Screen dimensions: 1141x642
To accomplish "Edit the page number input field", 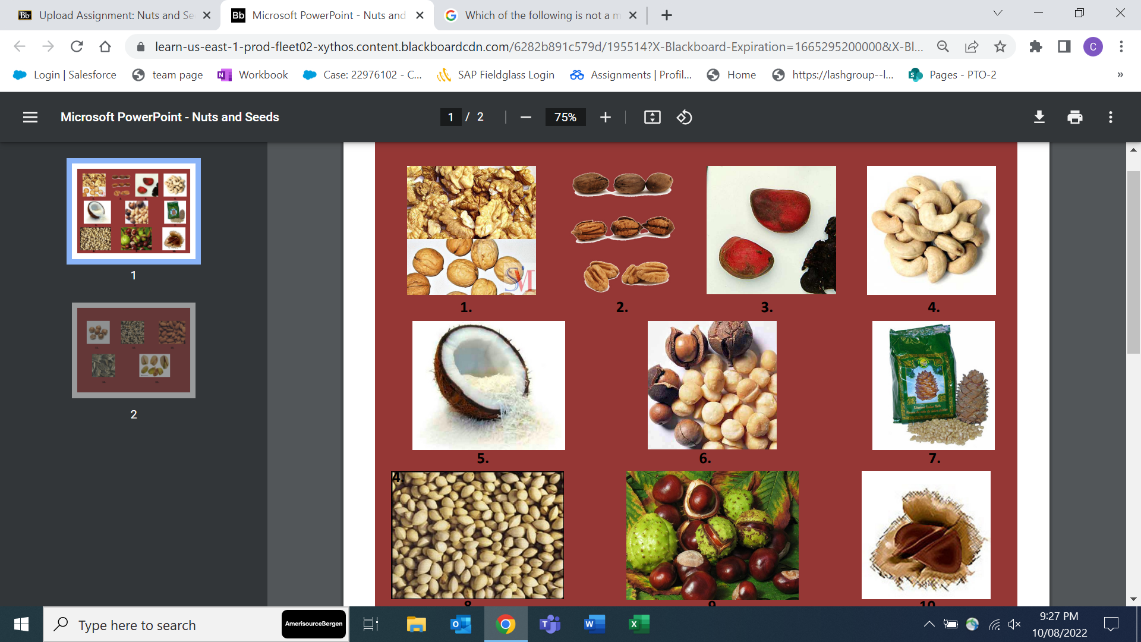I will [450, 117].
